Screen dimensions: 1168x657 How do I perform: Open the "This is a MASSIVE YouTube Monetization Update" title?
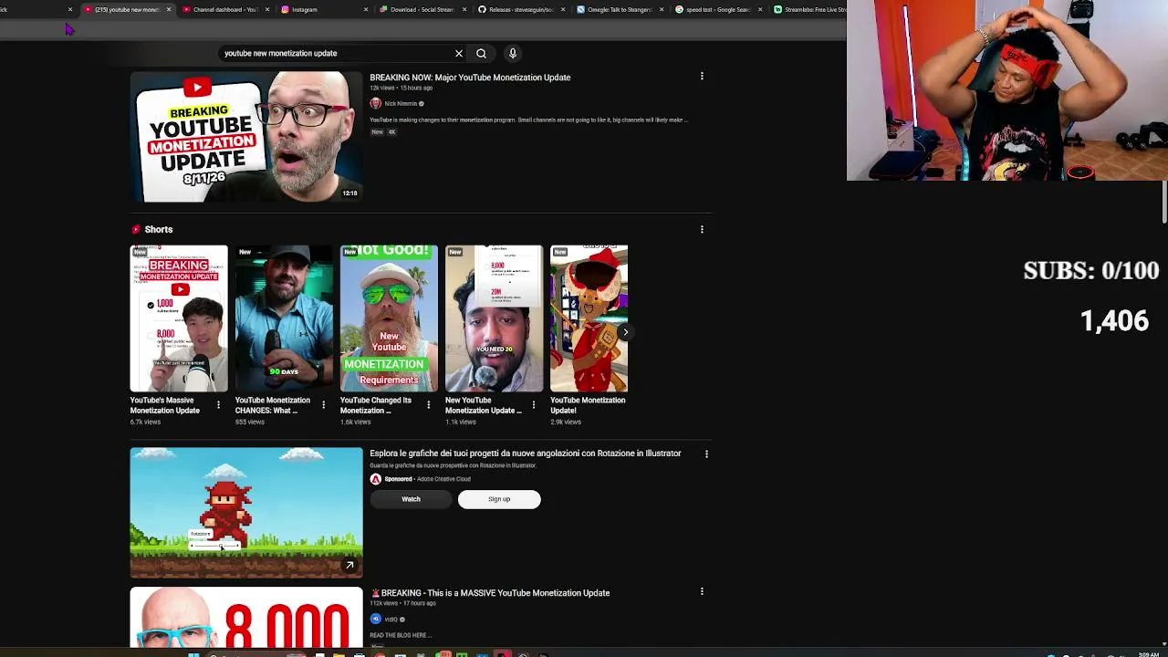click(490, 593)
